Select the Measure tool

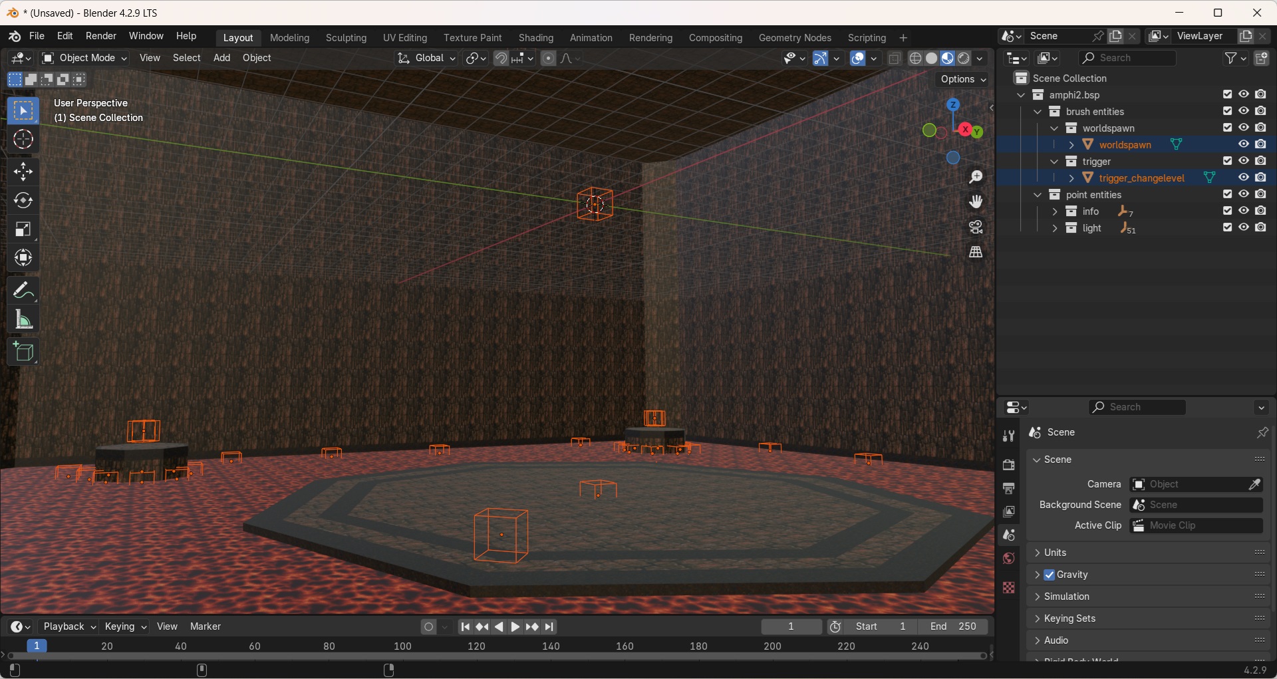23,320
